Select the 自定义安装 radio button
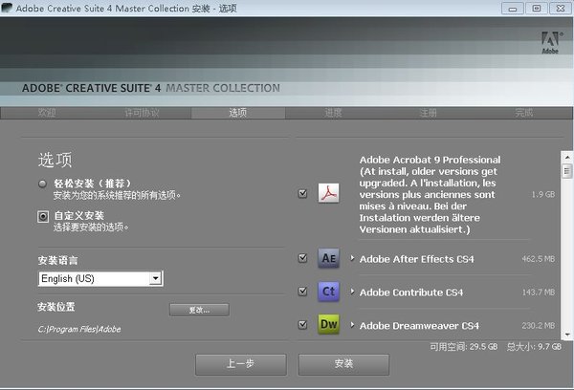Screen dimensions: 574x390 tap(43, 217)
